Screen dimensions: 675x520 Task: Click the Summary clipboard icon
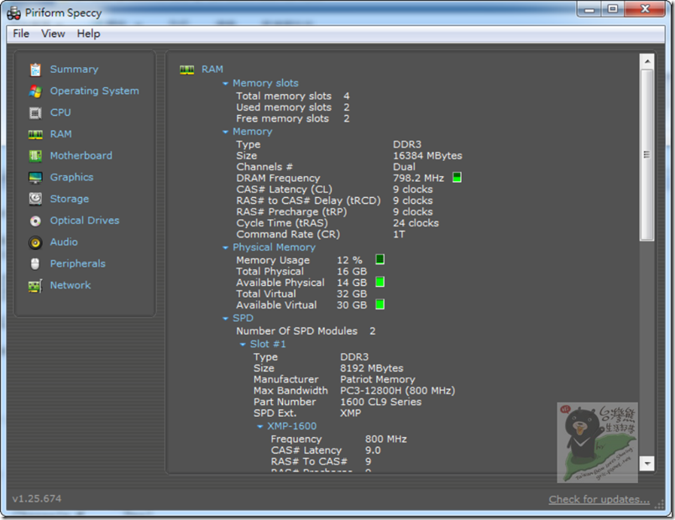[35, 70]
